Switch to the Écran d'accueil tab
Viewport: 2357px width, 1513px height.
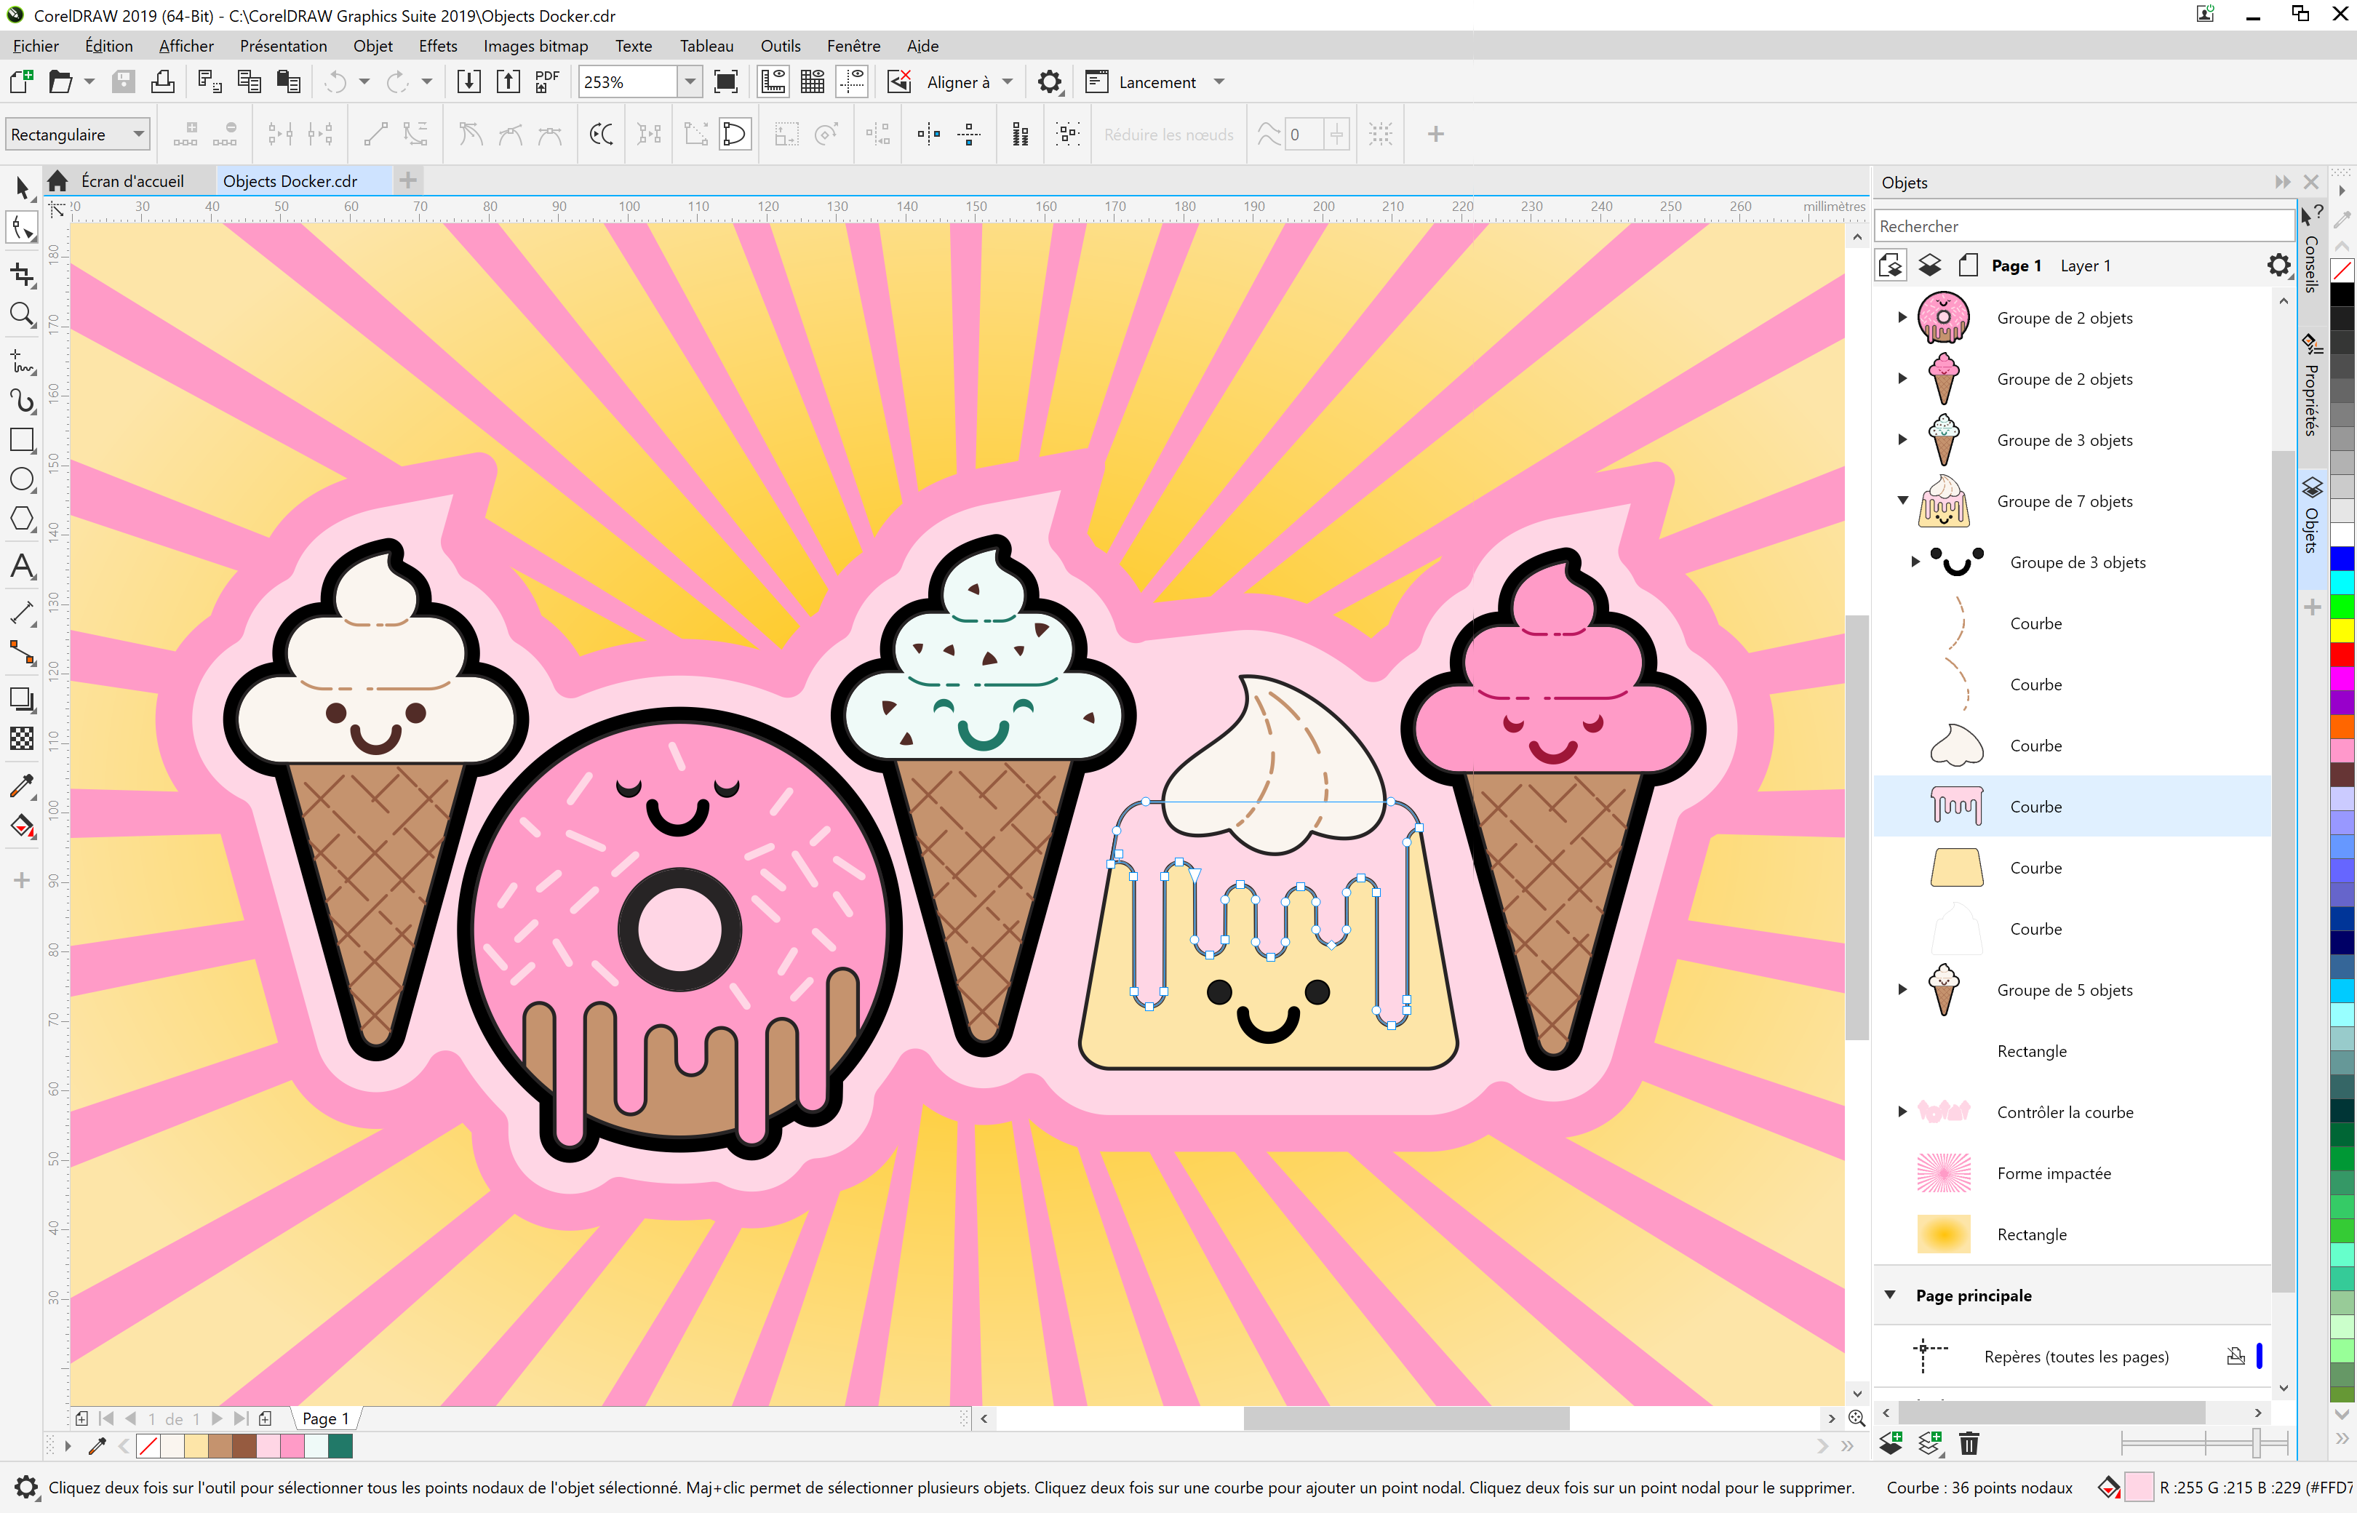tap(132, 180)
